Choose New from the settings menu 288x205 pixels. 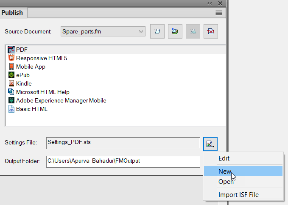(x=243, y=171)
